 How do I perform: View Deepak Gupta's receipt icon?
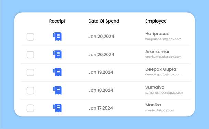57,72
